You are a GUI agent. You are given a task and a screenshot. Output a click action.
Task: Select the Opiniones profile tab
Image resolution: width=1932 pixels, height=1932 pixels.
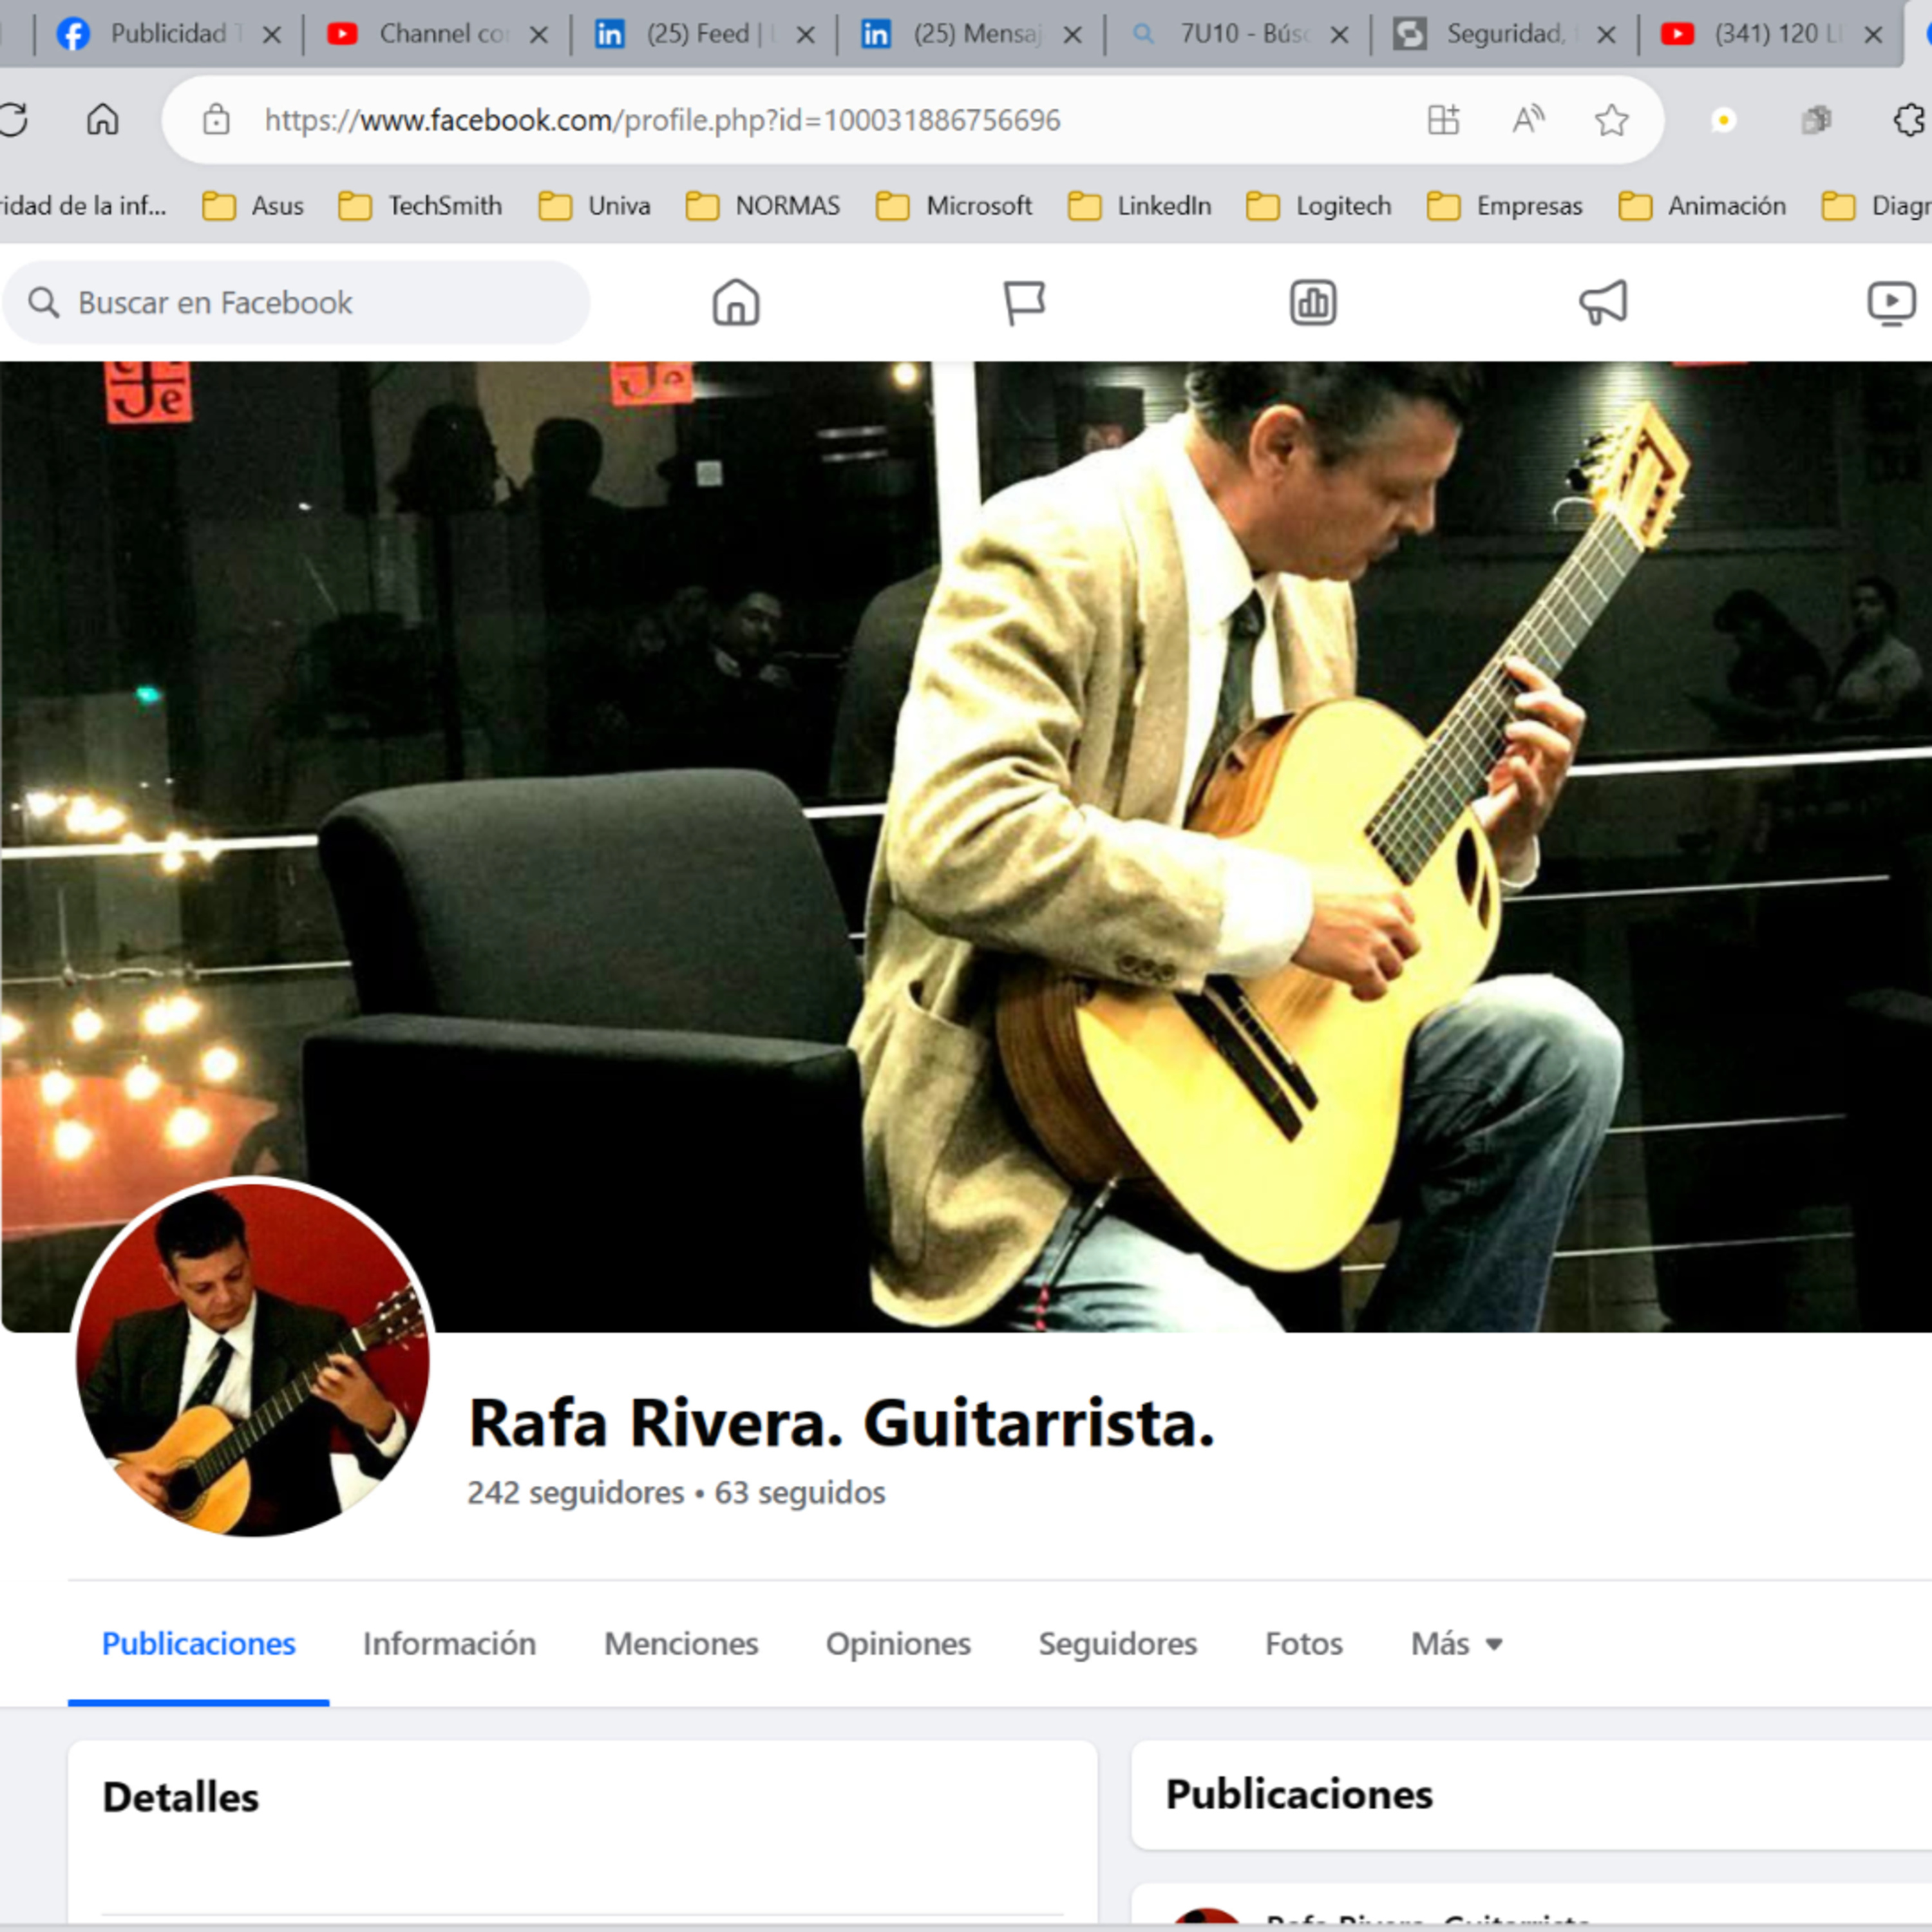click(898, 1644)
